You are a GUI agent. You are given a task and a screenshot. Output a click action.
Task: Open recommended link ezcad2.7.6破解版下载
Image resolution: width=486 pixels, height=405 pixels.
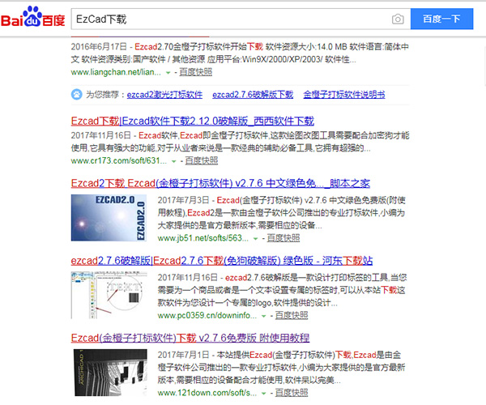253,95
